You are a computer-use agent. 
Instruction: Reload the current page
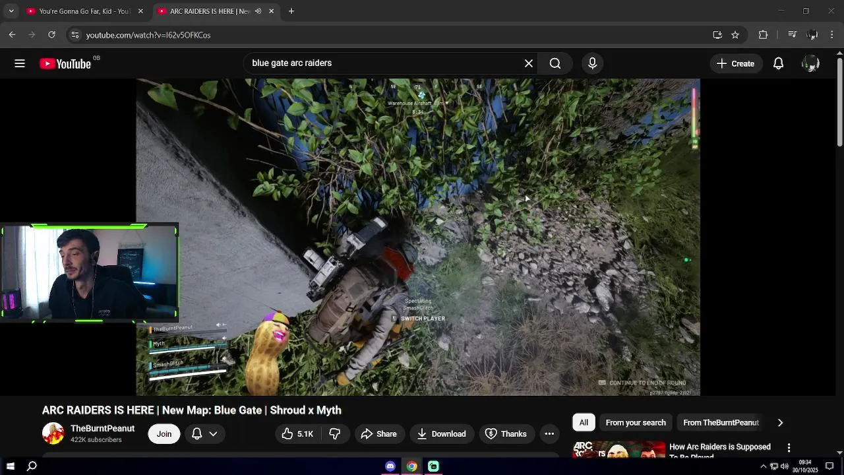click(x=51, y=35)
